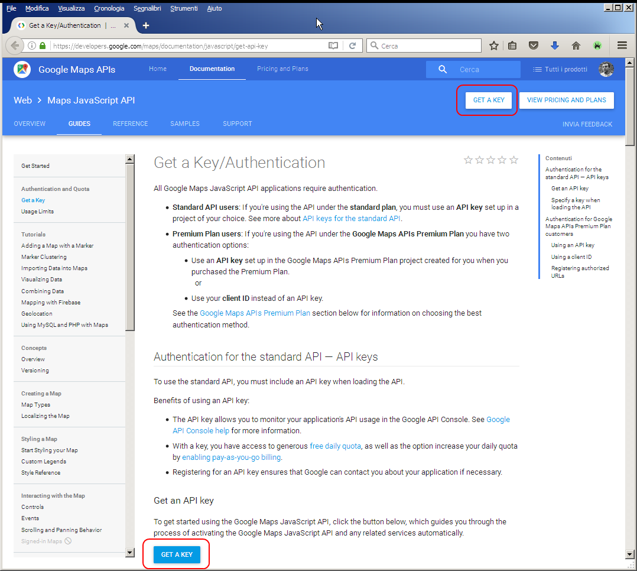637x571 pixels.
Task: Close the Get a Key/Authentication tab
Action: pos(126,25)
